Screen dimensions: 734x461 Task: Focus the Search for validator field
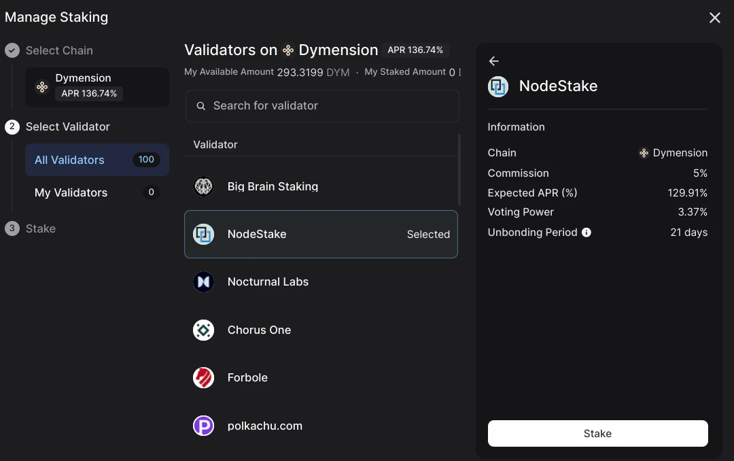coord(322,106)
